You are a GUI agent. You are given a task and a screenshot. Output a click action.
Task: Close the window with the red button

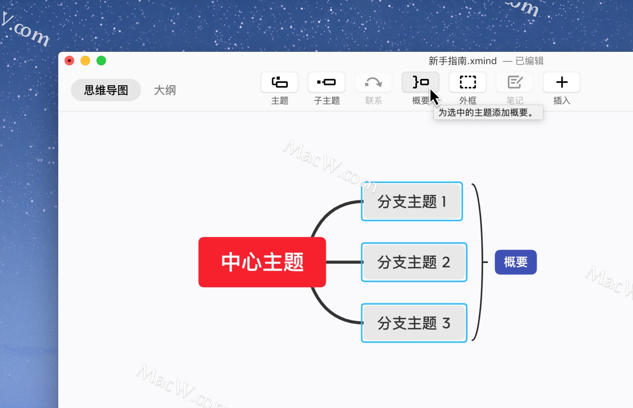(69, 61)
